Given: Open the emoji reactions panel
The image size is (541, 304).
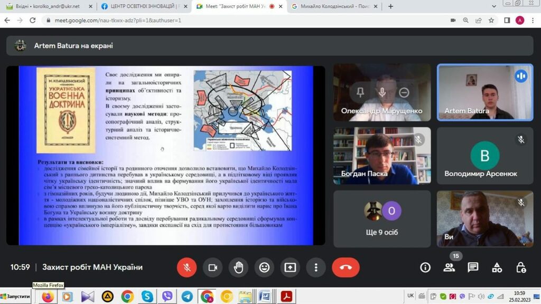Looking at the screenshot, I should tap(265, 267).
